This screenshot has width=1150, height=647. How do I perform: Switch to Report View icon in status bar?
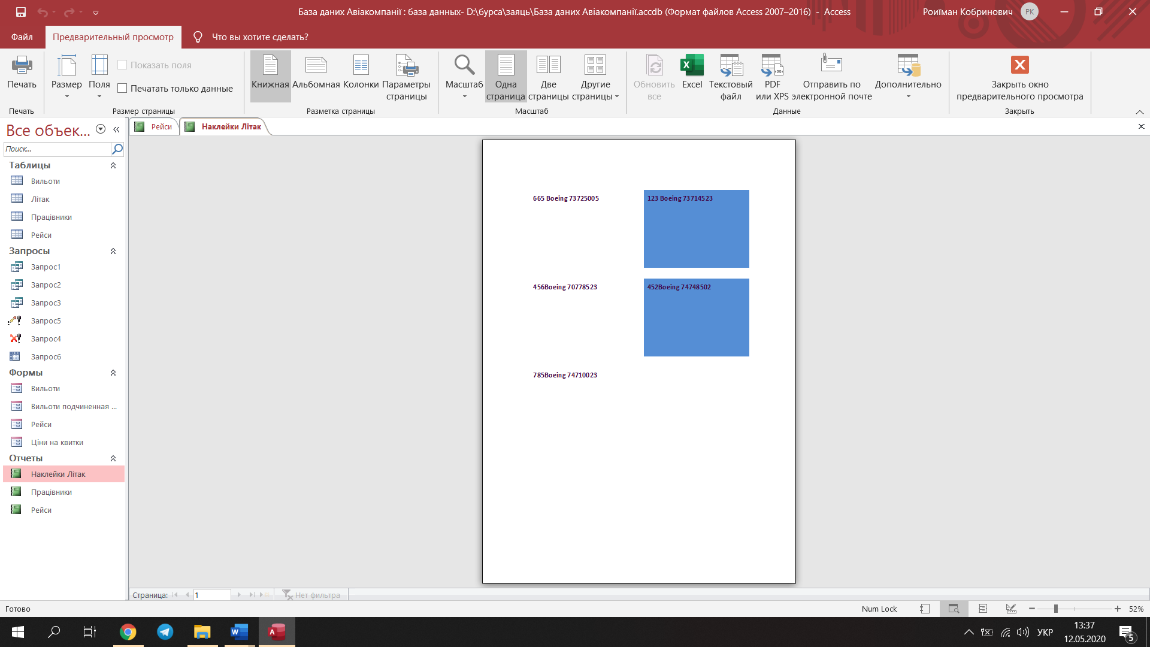pos(925,609)
